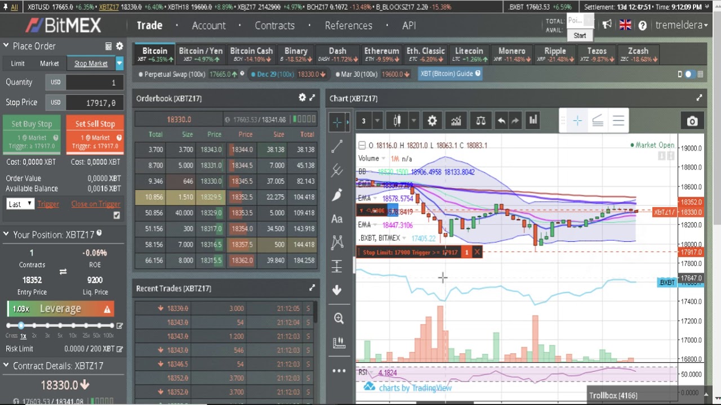721x405 pixels.
Task: Toggle the checkbox below Close on Trigger
Action: 117,215
